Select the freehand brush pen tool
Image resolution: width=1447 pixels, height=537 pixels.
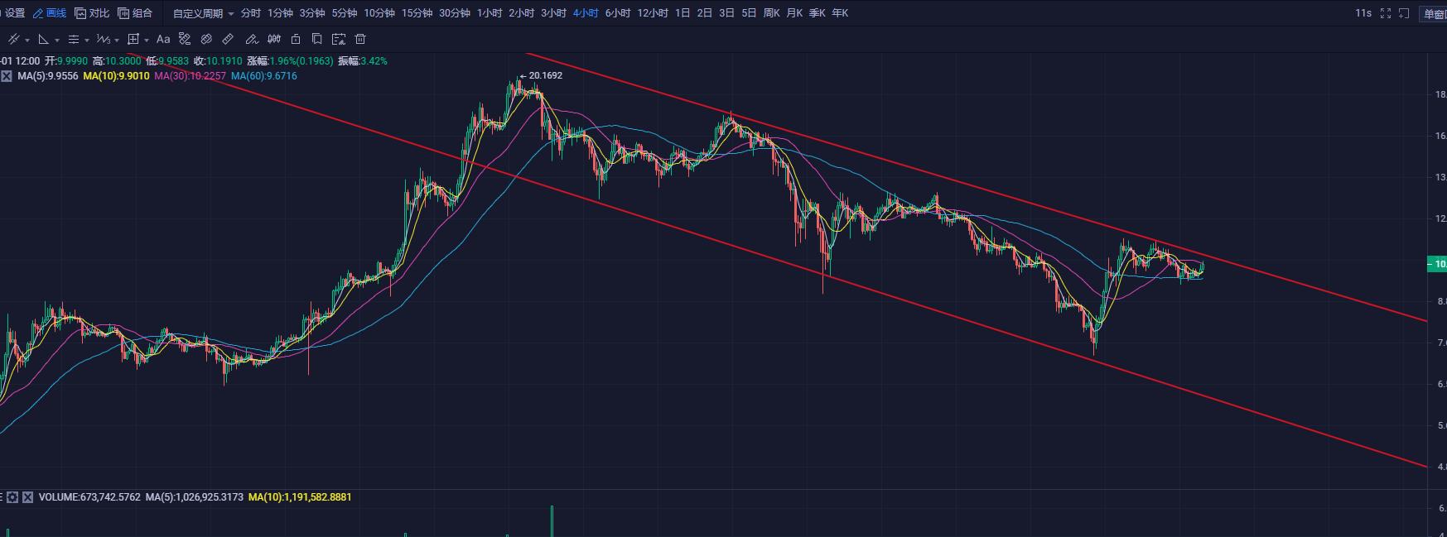[x=252, y=39]
